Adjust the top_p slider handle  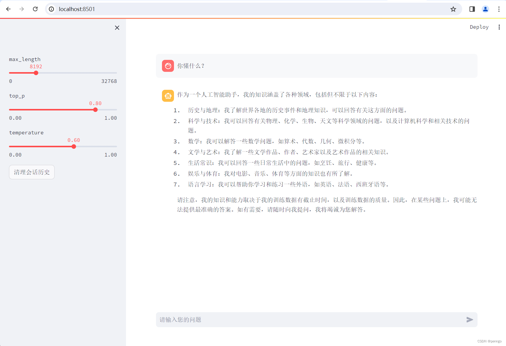pos(95,110)
